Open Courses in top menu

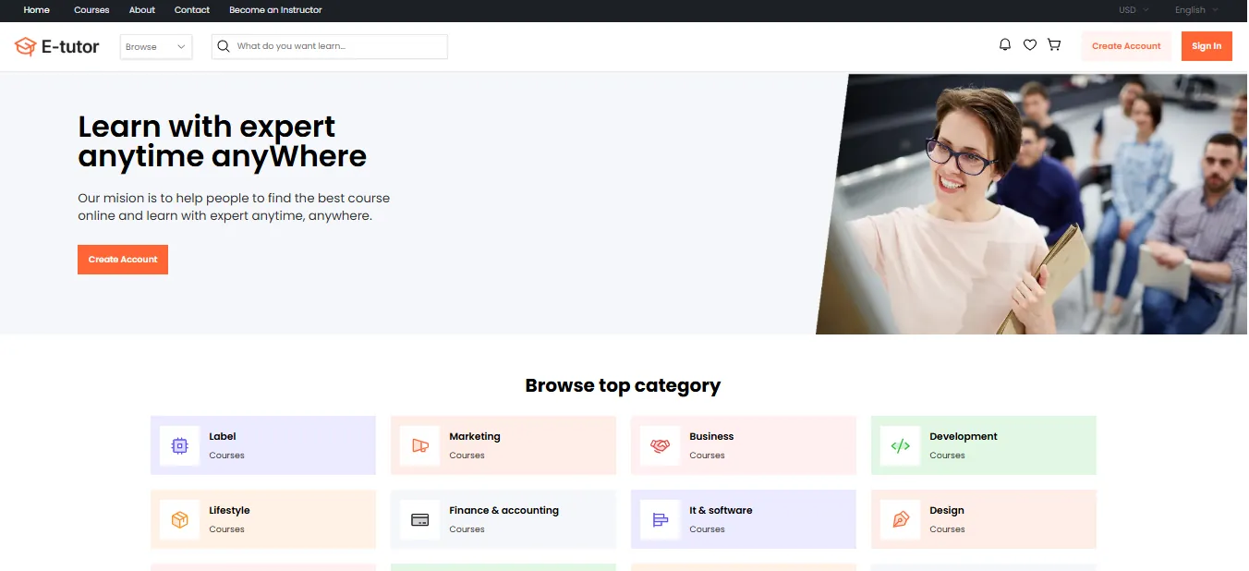point(91,10)
